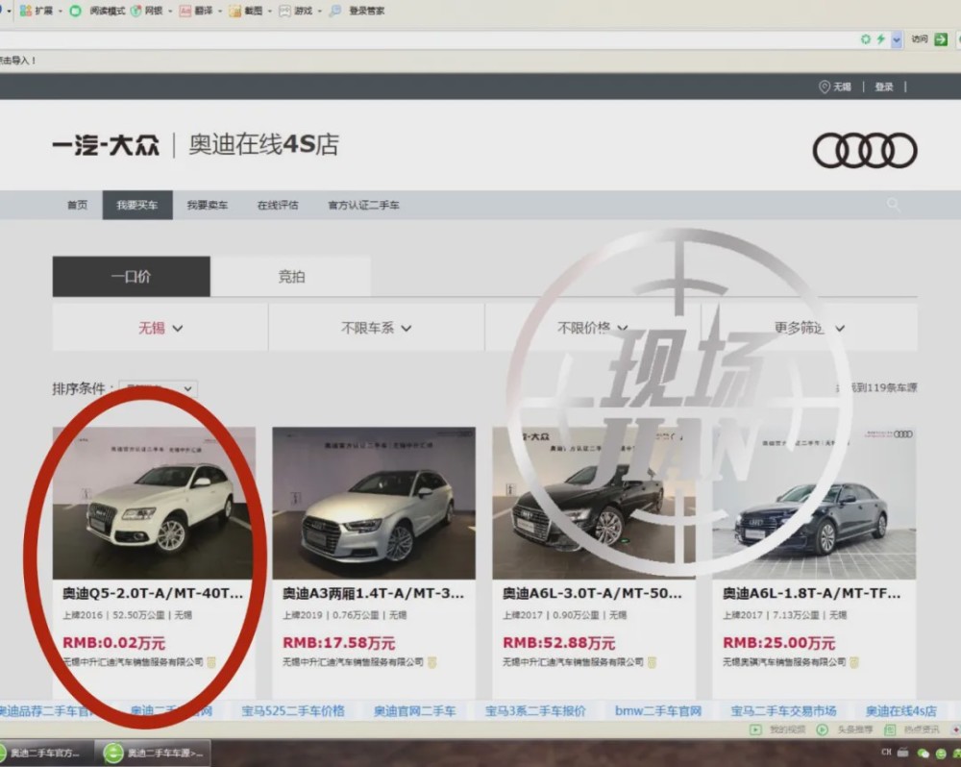Click the RMB:17.58万元 price text

339,643
